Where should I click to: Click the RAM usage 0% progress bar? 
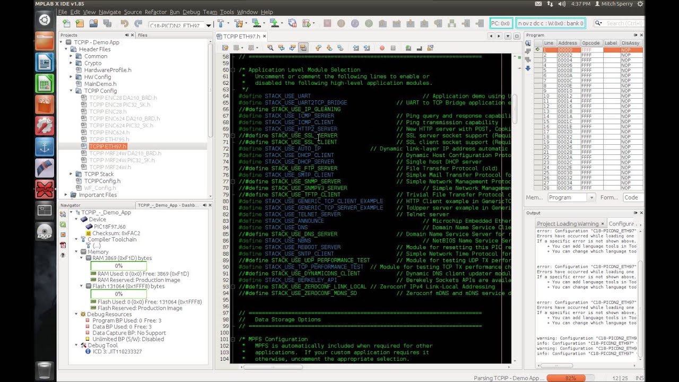pos(119,266)
